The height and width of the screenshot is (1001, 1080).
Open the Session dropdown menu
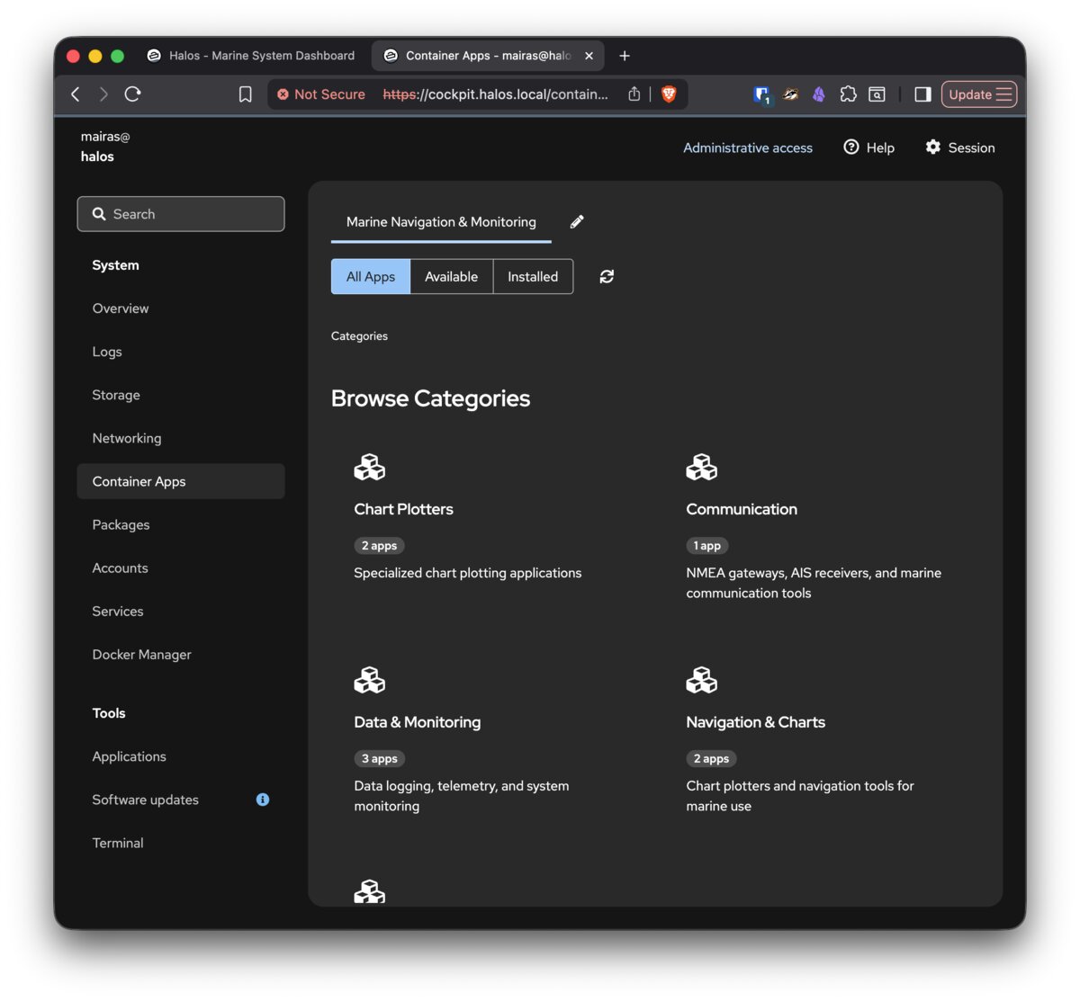coord(959,147)
